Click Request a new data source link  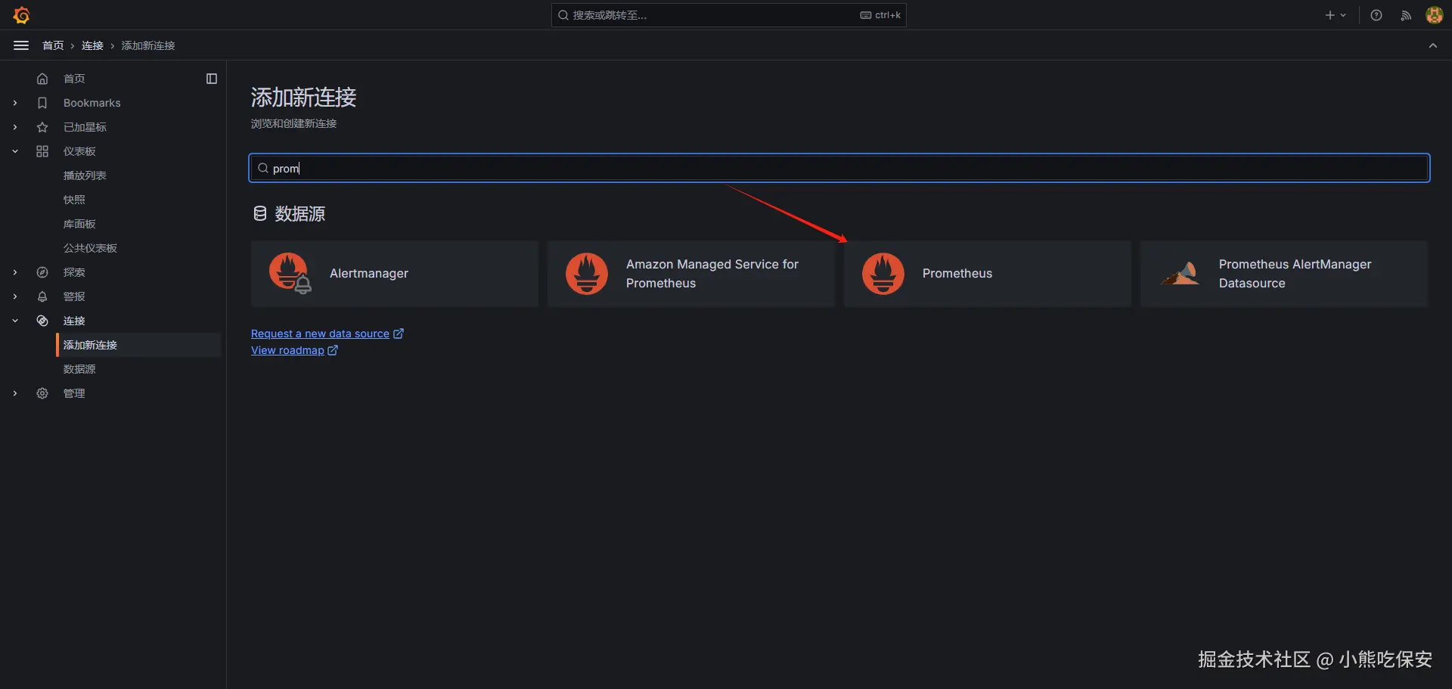click(327, 334)
